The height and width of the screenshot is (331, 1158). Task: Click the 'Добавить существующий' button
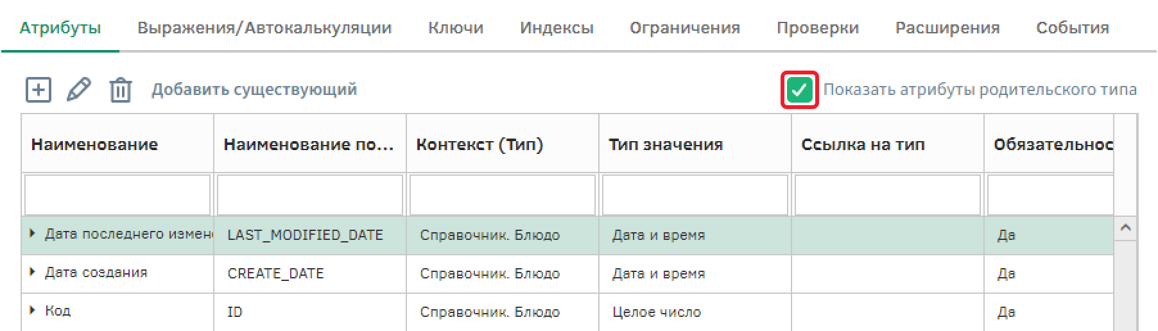(x=254, y=90)
